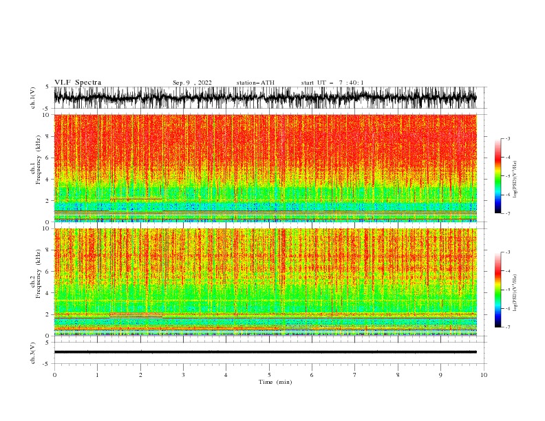
Task: Click the "5" tick on ch.1(V) axis
Action: 47,87
